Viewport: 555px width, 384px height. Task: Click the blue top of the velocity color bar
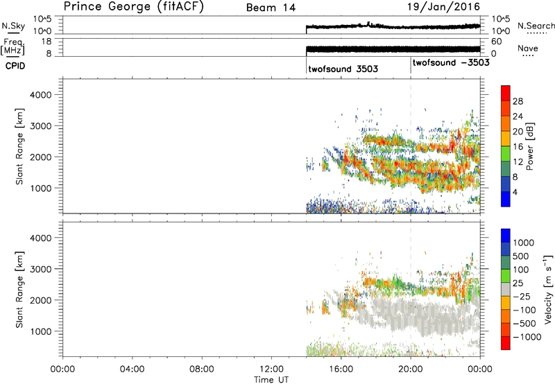click(x=506, y=236)
